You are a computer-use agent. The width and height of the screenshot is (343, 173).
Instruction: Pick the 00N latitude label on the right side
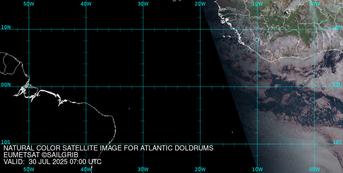coord(337,84)
